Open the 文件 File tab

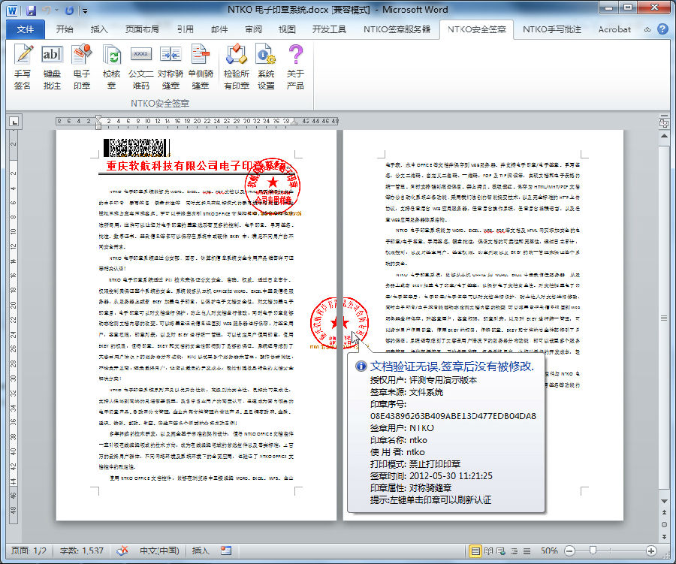(26, 29)
